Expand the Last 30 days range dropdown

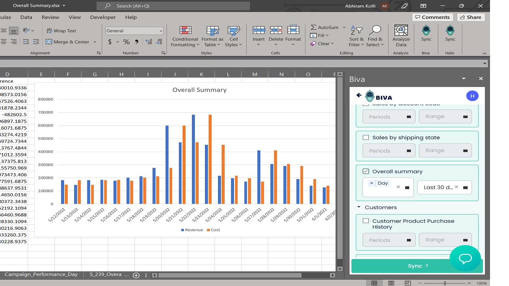tap(465, 187)
